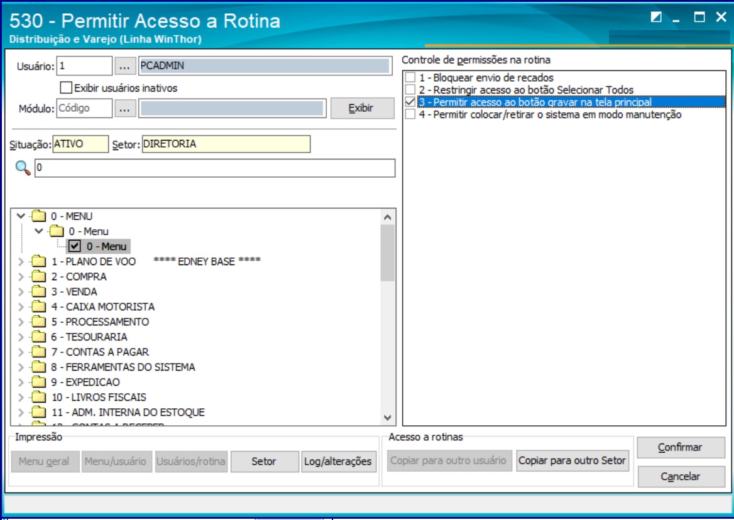The image size is (734, 520).
Task: Click the tree scrollbar down arrow
Action: (387, 418)
